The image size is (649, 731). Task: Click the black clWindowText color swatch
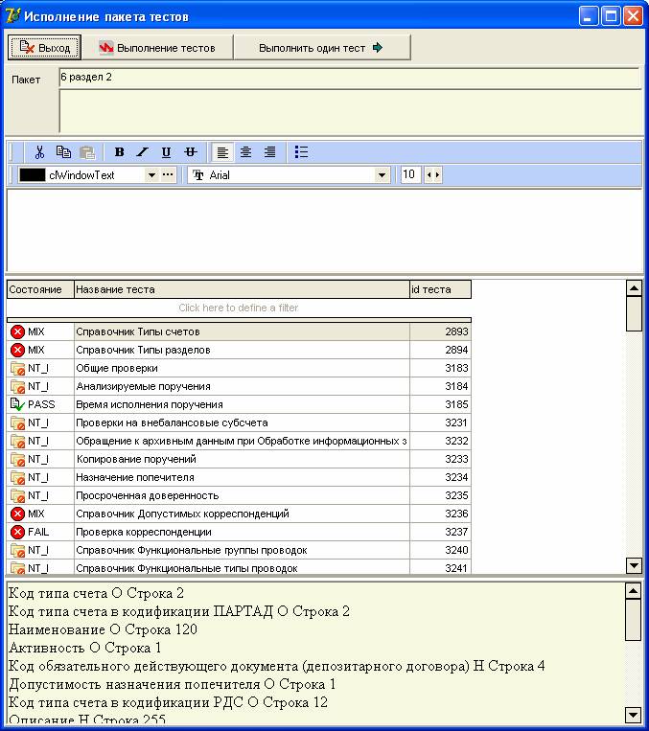[33, 174]
